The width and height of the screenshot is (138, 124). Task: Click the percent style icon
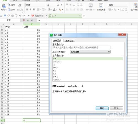[x=115, y=10]
